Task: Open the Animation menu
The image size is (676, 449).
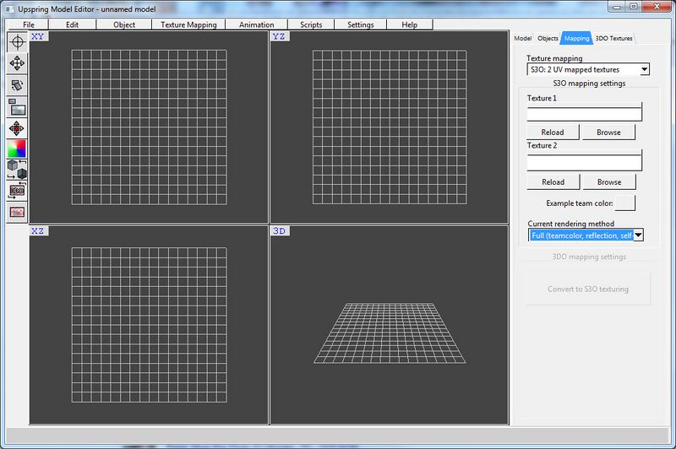Action: 256,24
